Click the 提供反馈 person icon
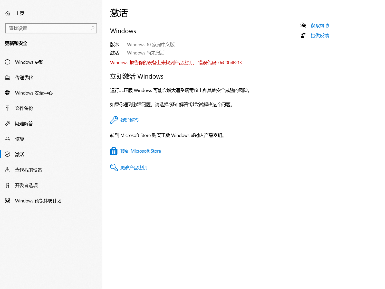 (x=303, y=35)
